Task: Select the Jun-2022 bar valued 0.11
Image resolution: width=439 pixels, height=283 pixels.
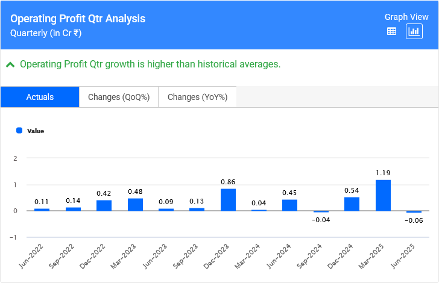Action: (x=42, y=210)
